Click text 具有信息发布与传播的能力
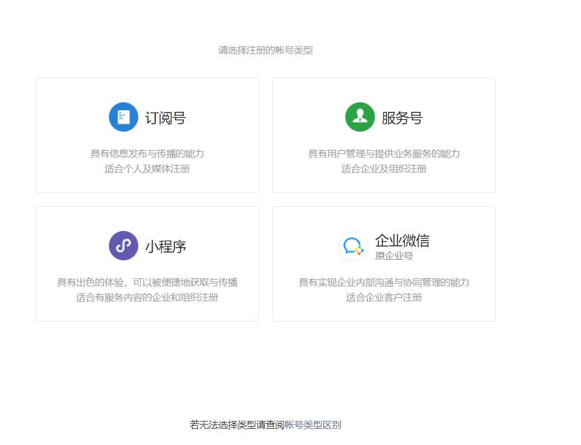This screenshot has width=581, height=445. [147, 153]
